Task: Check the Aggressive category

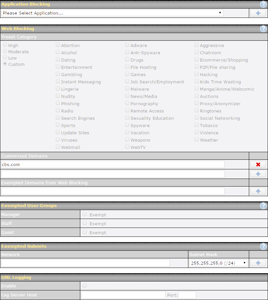Action: pos(197,45)
